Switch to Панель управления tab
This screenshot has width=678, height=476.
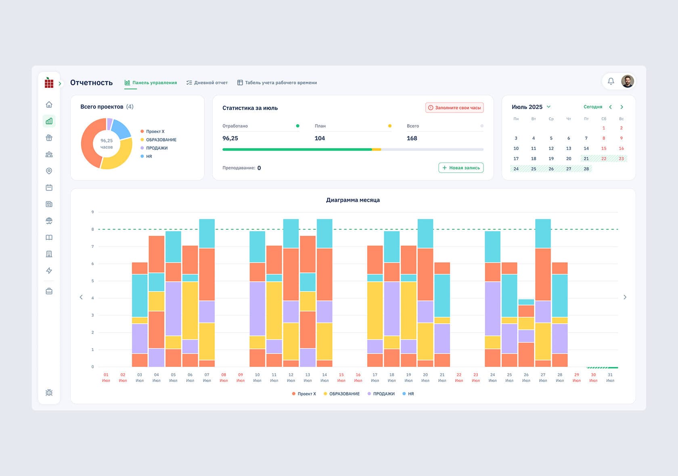(151, 83)
